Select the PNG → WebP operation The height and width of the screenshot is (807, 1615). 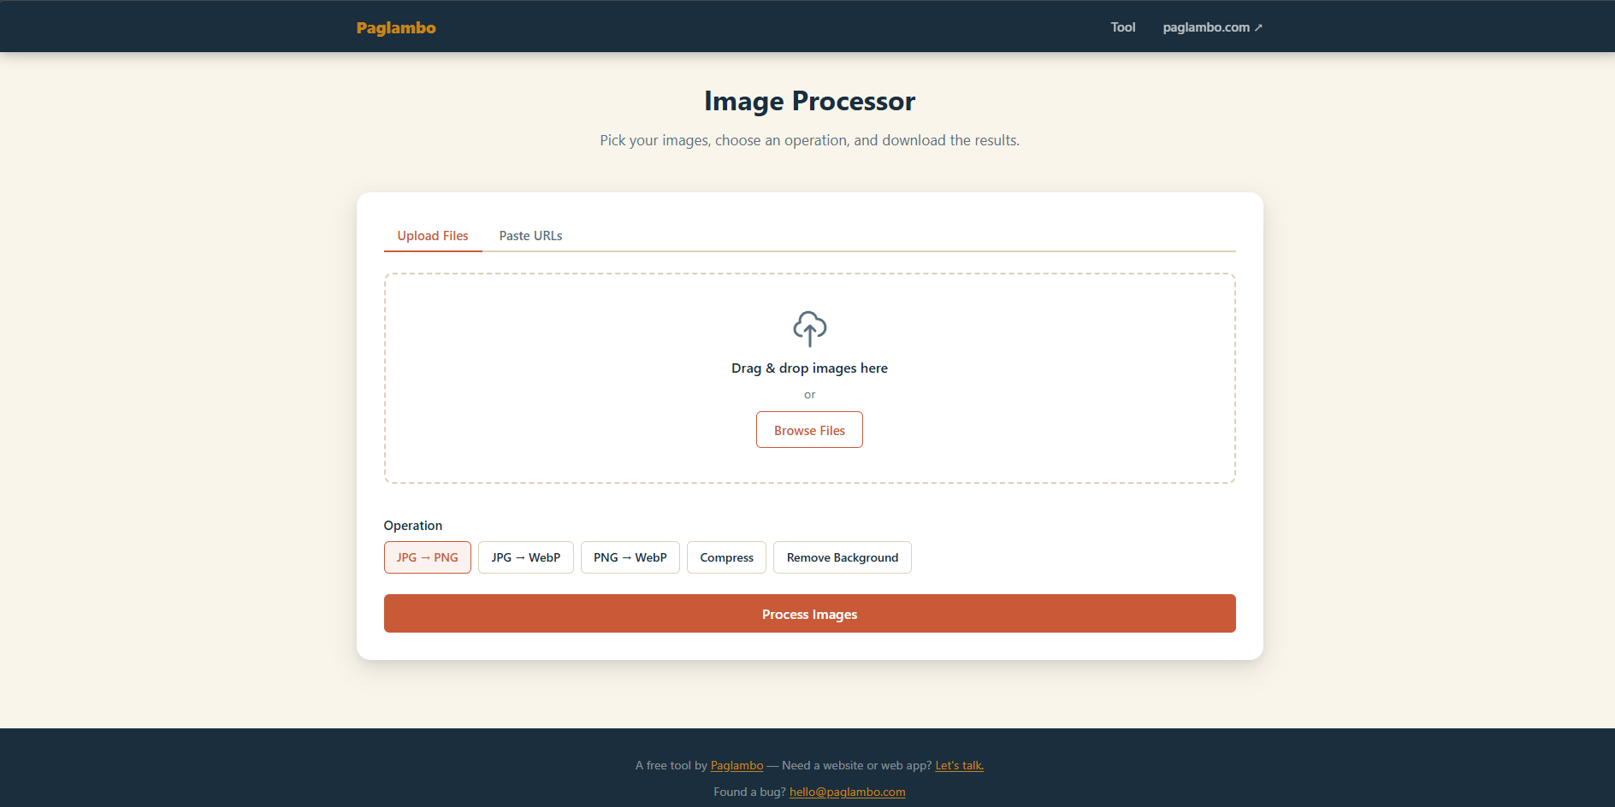630,557
